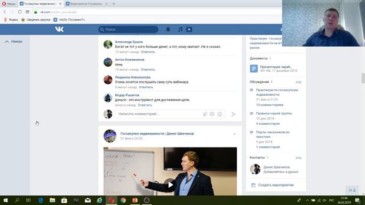365x205 pixels.
Task: Click Илдар Рашитов's avatar
Action: click(x=108, y=97)
